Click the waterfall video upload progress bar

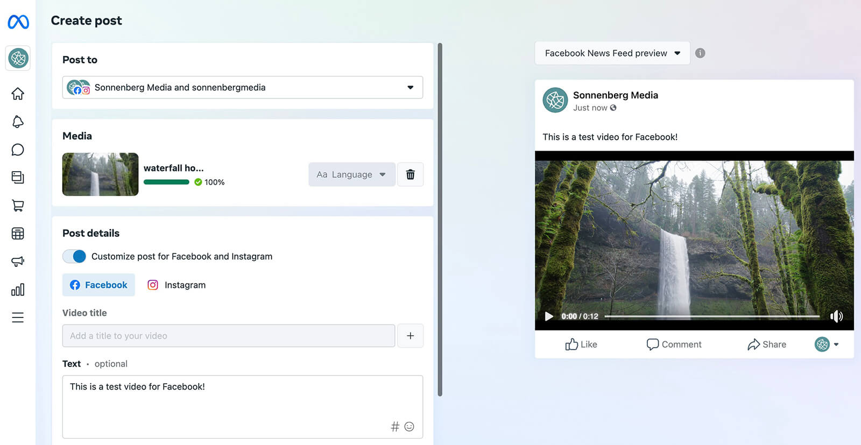pos(166,182)
